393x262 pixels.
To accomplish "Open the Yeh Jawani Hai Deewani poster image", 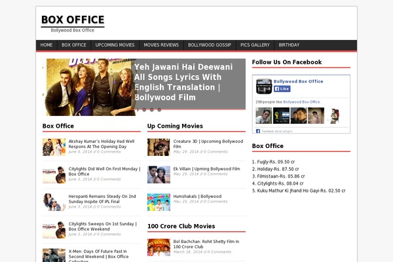I will tap(89, 87).
